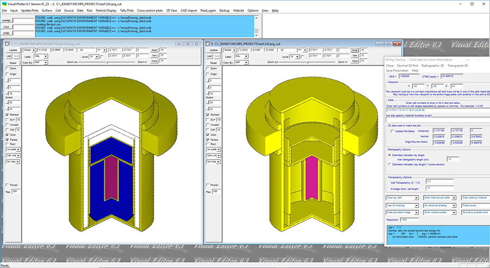Open the Update Plots menu
This screenshot has width=490, height=268.
[x=30, y=10]
